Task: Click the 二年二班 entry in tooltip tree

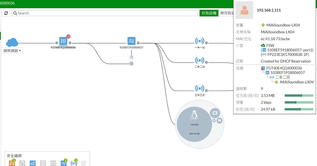Action: click(x=282, y=77)
